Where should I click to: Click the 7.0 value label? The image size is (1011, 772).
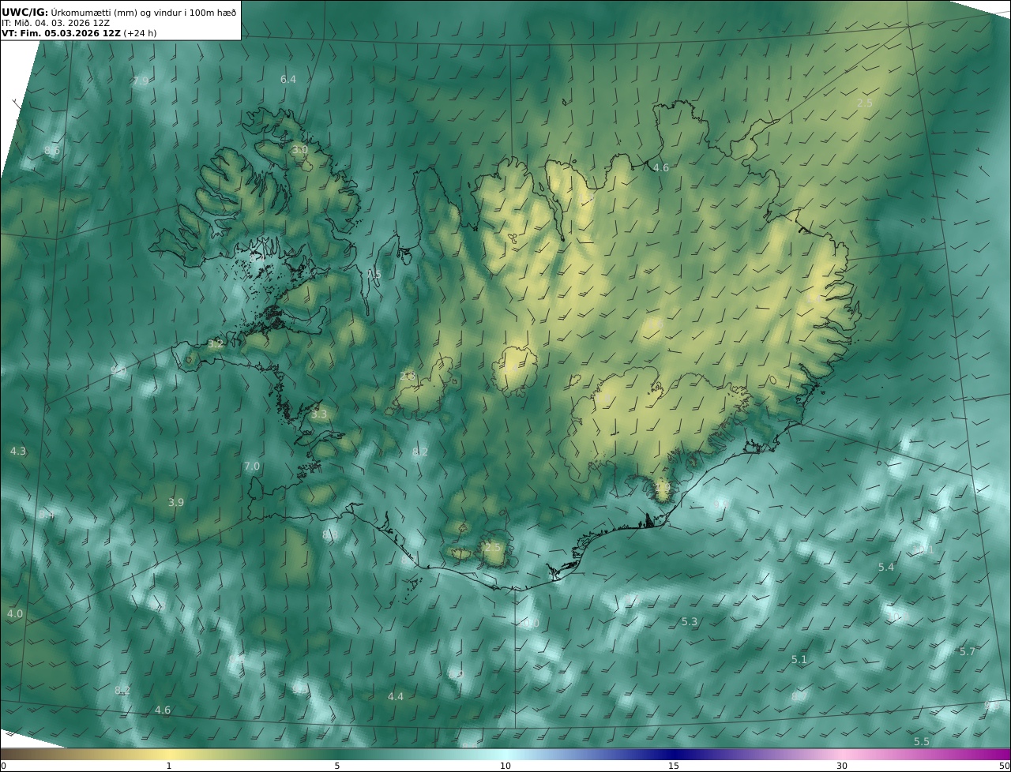point(252,467)
